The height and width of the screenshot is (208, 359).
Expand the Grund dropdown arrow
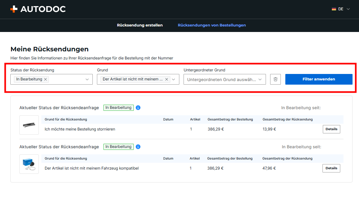click(174, 79)
